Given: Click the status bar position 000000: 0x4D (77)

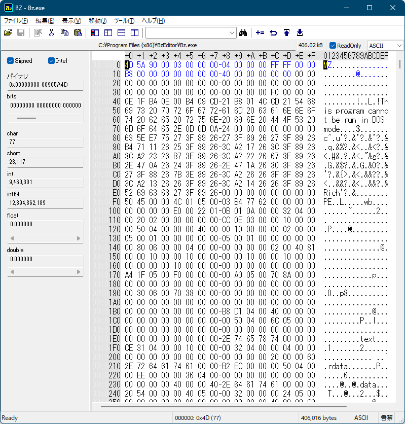Looking at the screenshot, I should pos(198,418).
